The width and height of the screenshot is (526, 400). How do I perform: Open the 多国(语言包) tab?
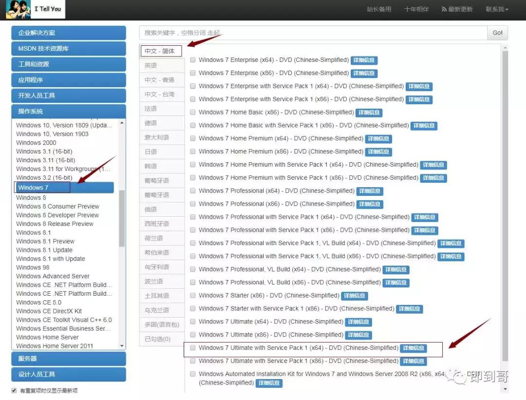click(x=162, y=324)
